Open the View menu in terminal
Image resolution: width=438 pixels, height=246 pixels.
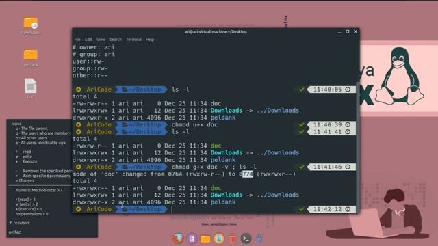[101, 40]
